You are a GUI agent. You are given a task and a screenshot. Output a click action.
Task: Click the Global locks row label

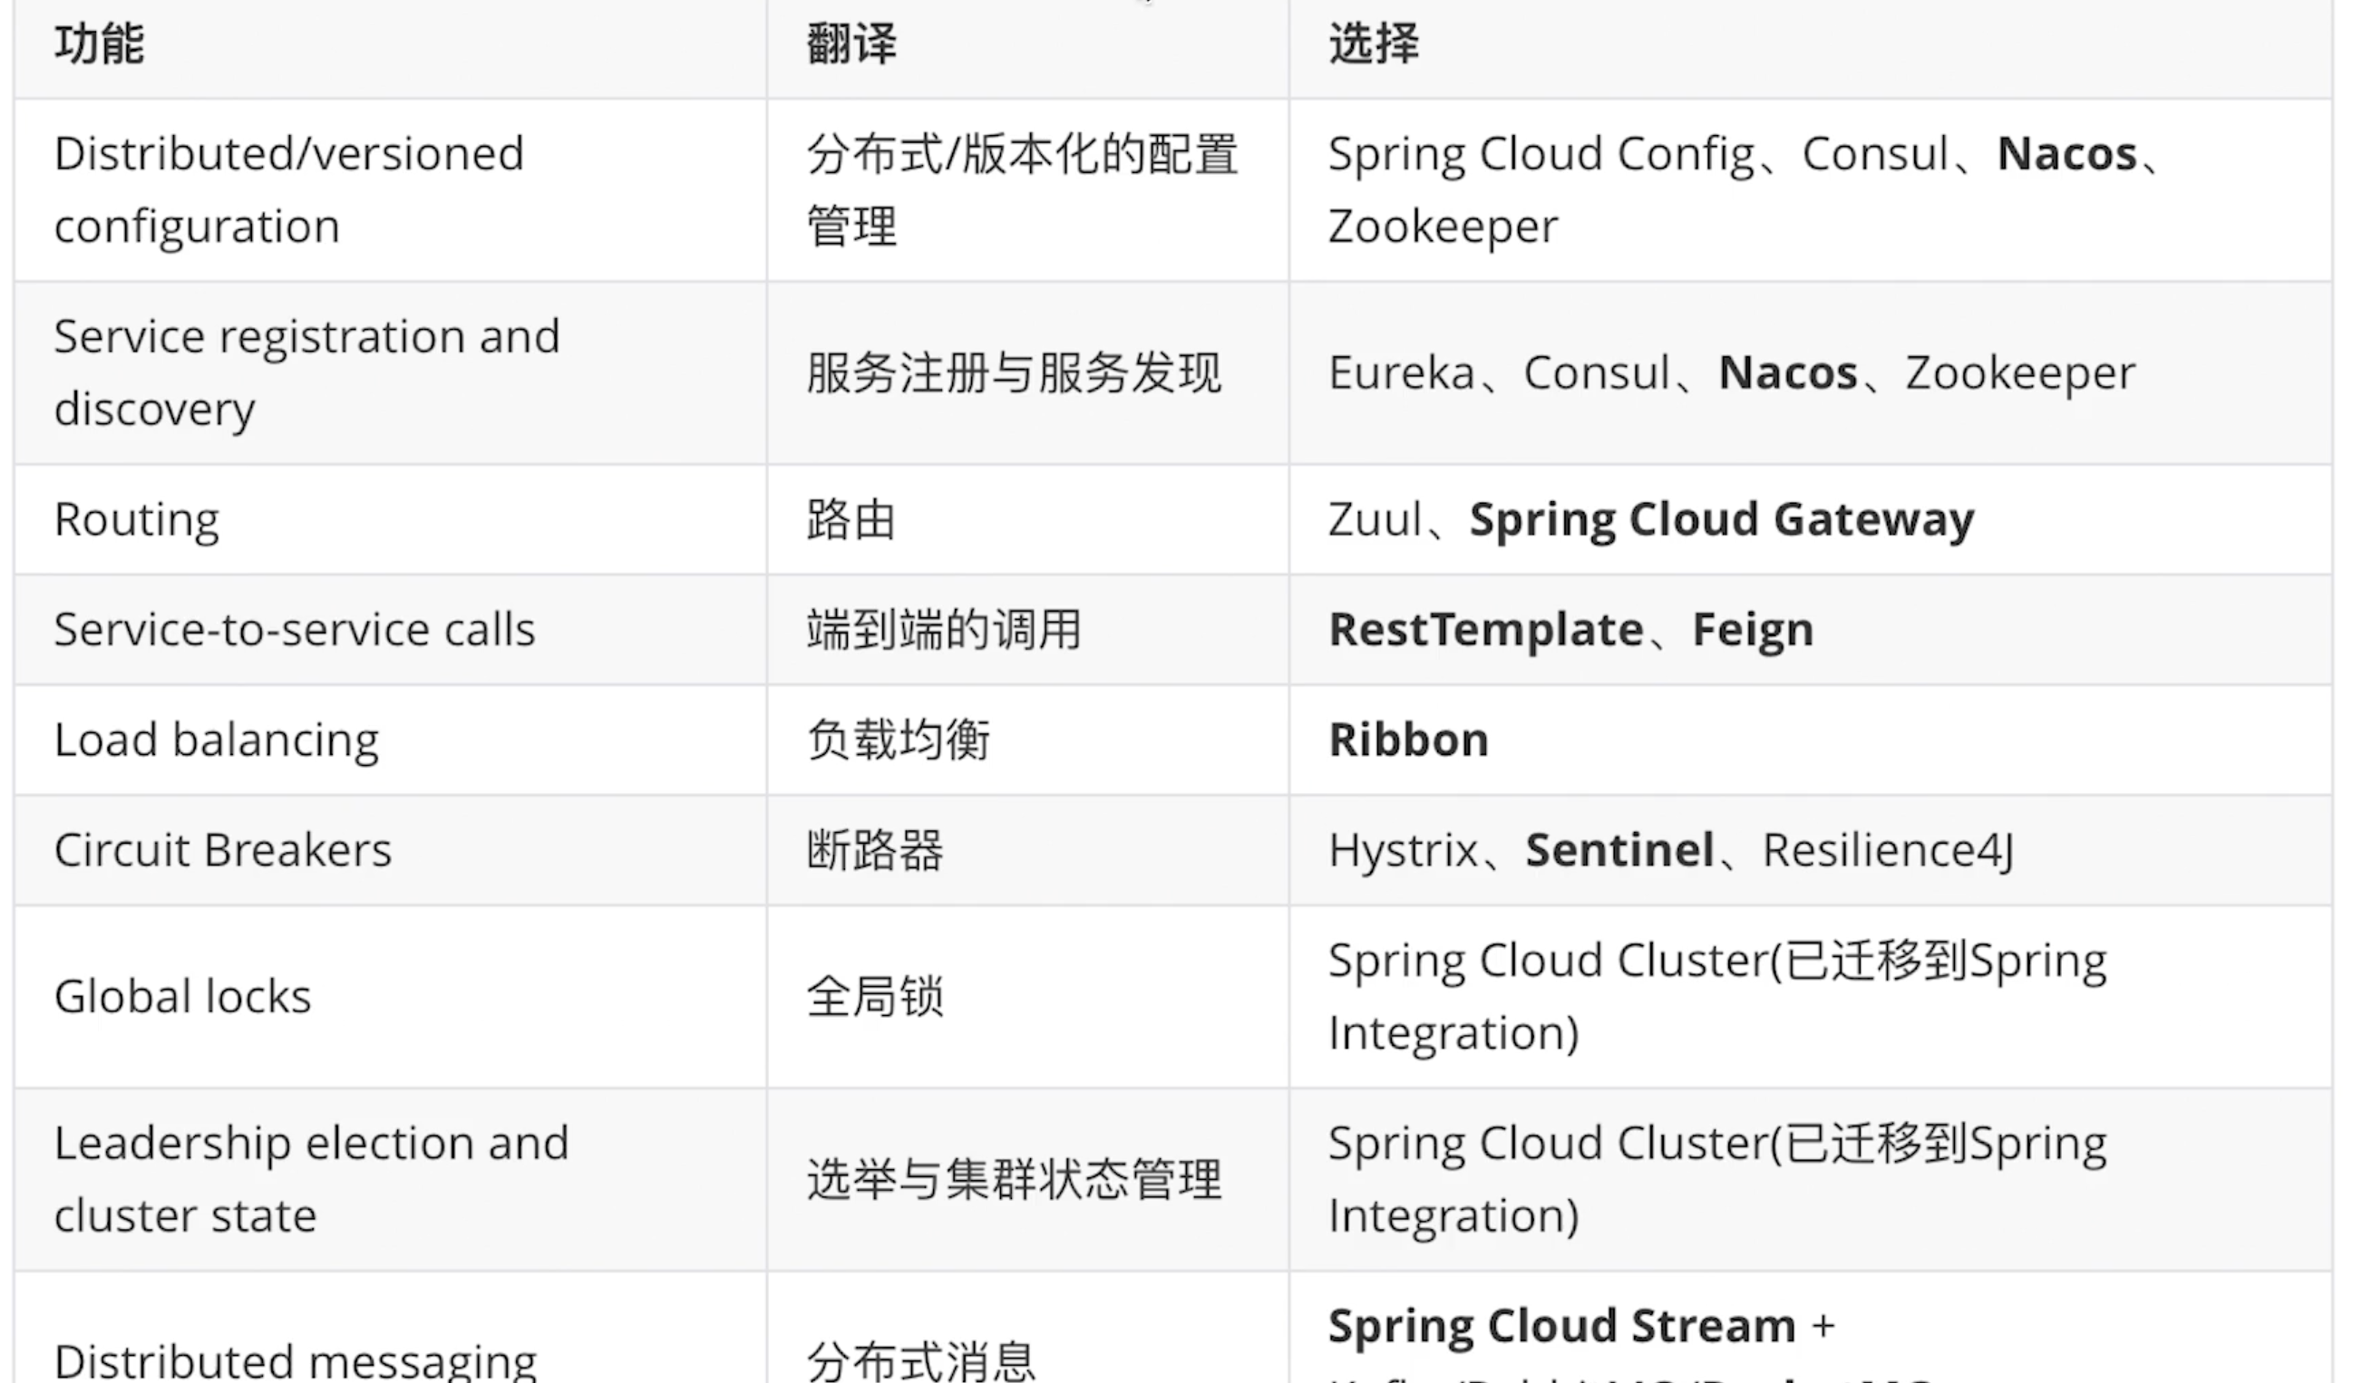182,997
